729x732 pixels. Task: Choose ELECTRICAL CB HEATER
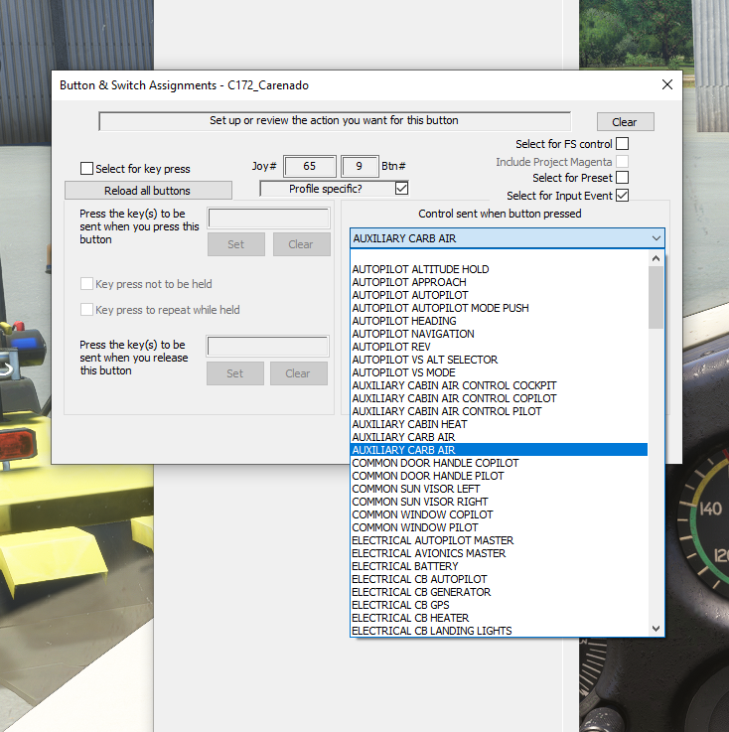(499, 618)
